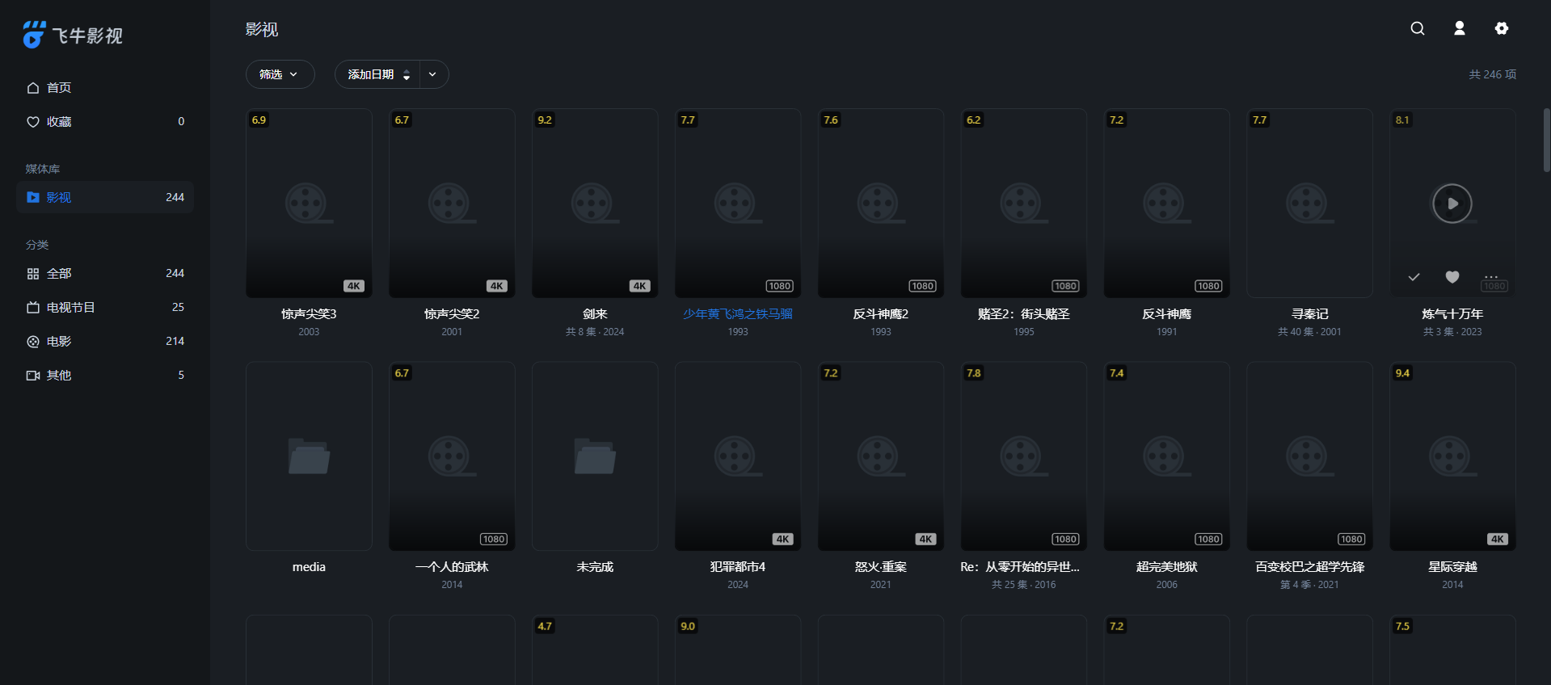Viewport: 1551px width, 685px height.
Task: Open 怒火·重案 poster
Action: point(881,456)
